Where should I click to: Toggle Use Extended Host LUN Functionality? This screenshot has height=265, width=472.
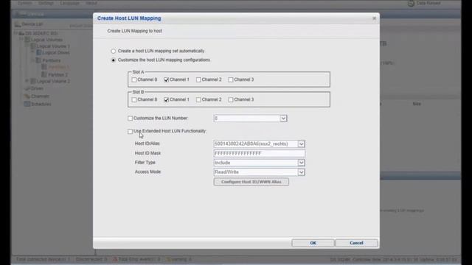coord(130,131)
